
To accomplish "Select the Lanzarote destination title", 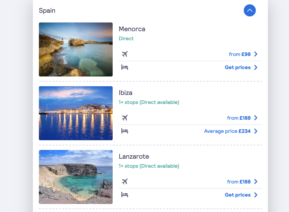I will pos(134,157).
